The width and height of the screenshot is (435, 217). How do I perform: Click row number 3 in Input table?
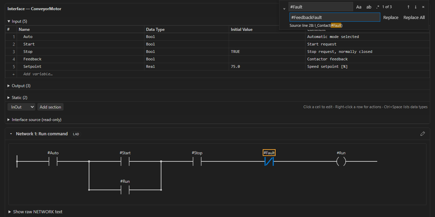11,52
